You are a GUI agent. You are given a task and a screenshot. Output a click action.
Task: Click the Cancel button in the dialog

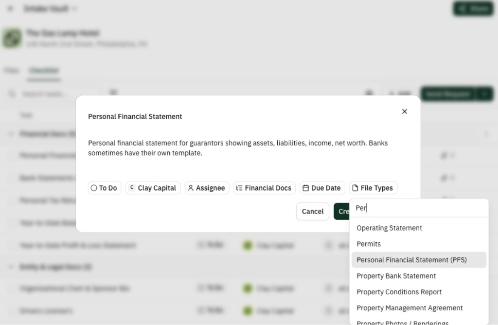click(312, 212)
